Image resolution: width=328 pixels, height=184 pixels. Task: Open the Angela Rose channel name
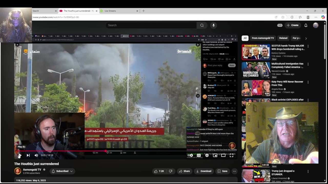tap(278, 89)
